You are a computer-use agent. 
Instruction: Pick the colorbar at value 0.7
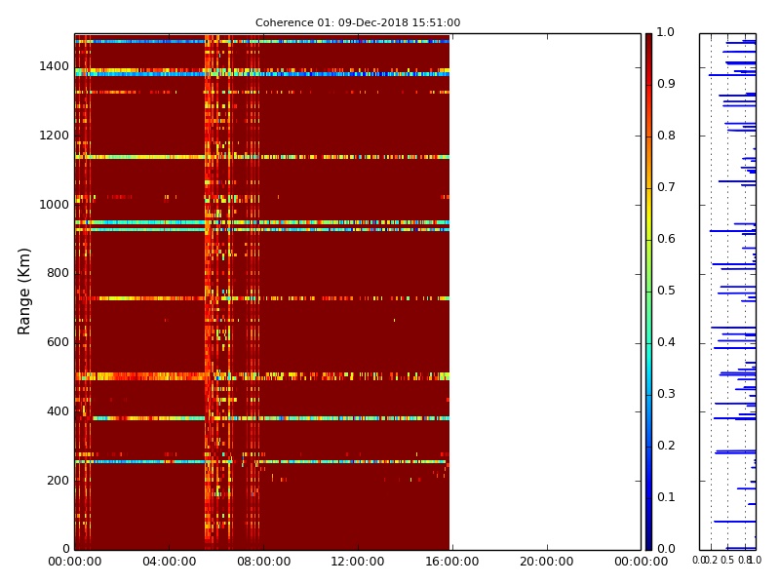(x=648, y=188)
